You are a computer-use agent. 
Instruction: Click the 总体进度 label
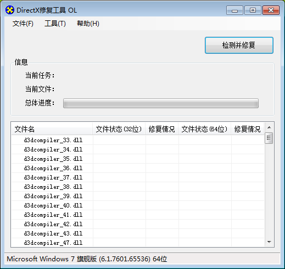click(40, 103)
